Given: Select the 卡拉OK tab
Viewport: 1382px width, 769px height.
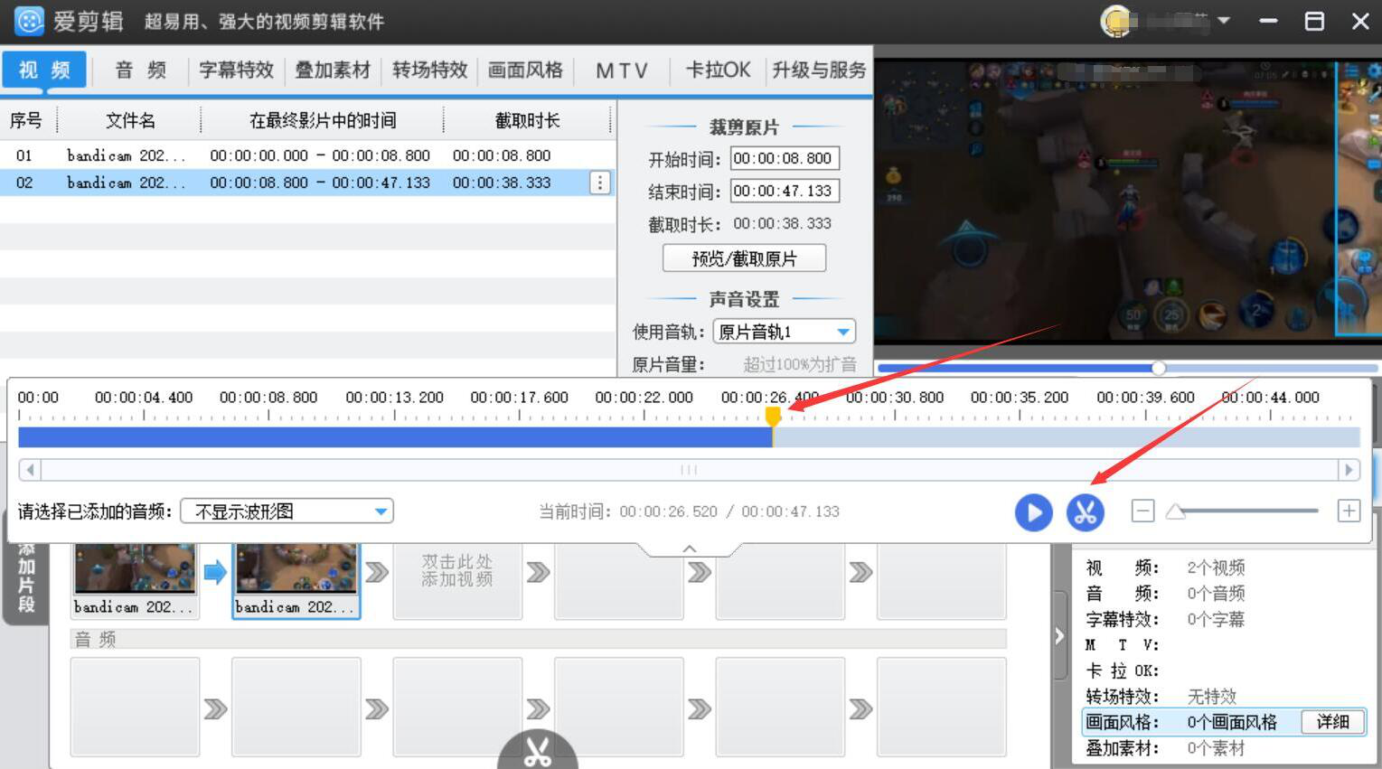Looking at the screenshot, I should pos(718,70).
